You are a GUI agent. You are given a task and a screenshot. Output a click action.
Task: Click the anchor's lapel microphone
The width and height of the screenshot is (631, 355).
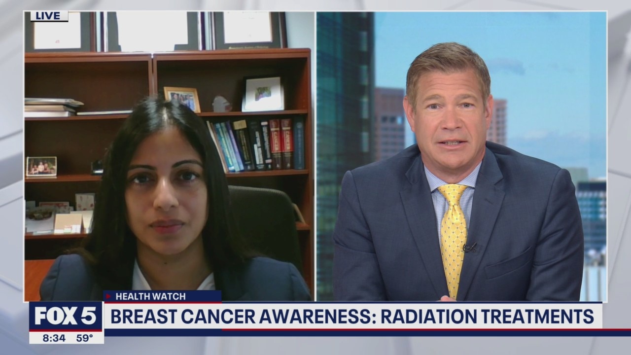point(469,248)
